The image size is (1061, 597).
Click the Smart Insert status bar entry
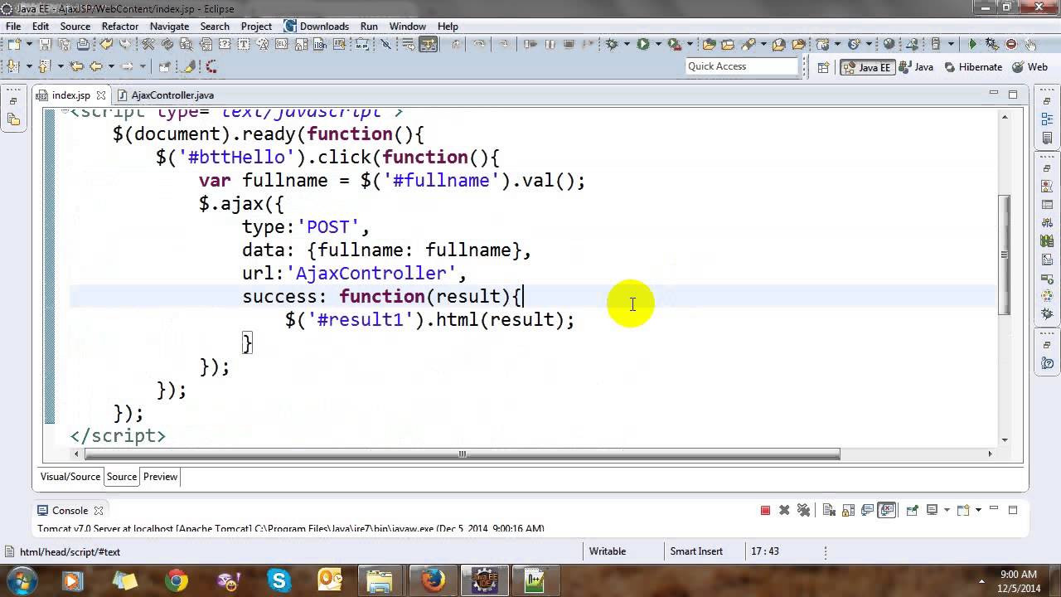point(696,551)
